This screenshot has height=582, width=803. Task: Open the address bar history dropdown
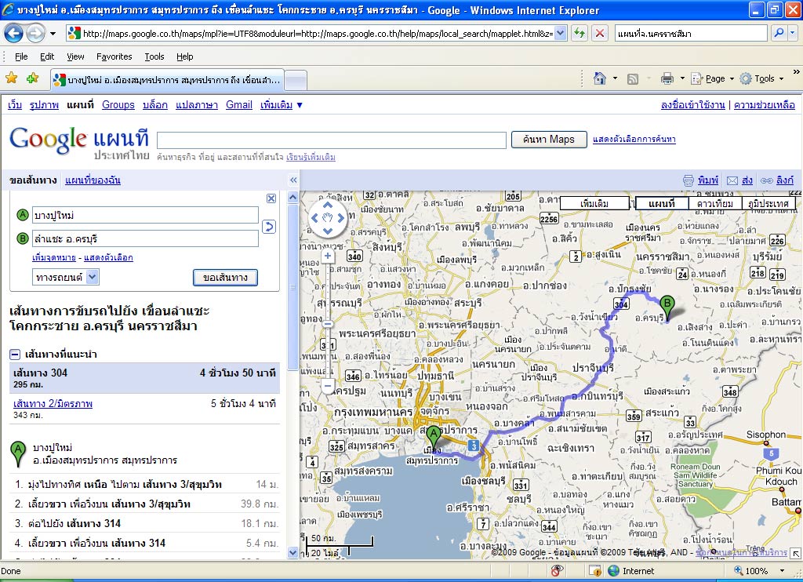point(560,34)
